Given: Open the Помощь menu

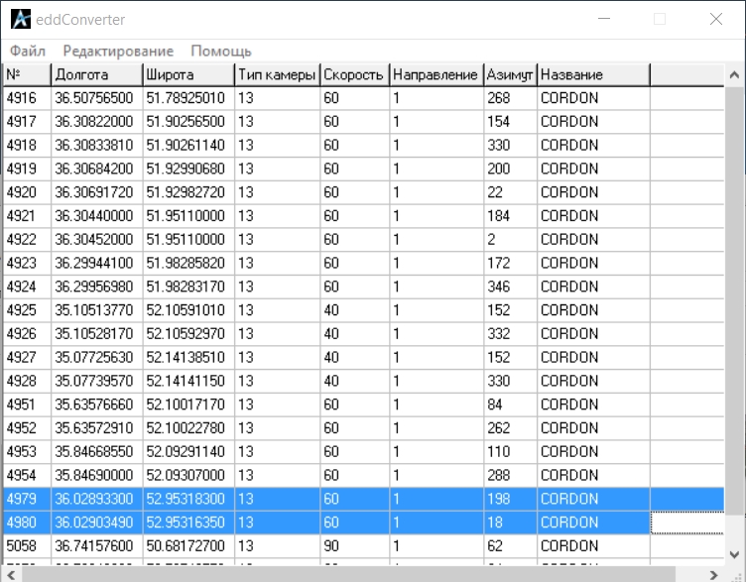Looking at the screenshot, I should click(x=221, y=51).
